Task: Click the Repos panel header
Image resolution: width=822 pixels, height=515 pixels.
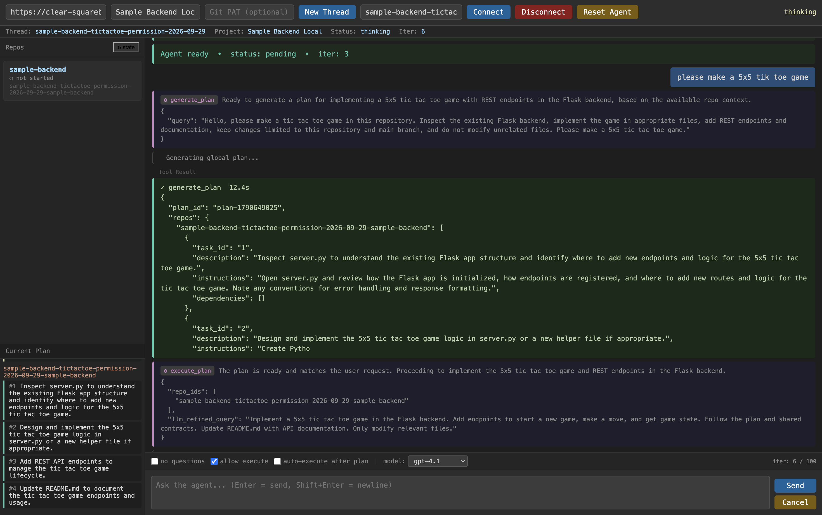Action: point(15,47)
